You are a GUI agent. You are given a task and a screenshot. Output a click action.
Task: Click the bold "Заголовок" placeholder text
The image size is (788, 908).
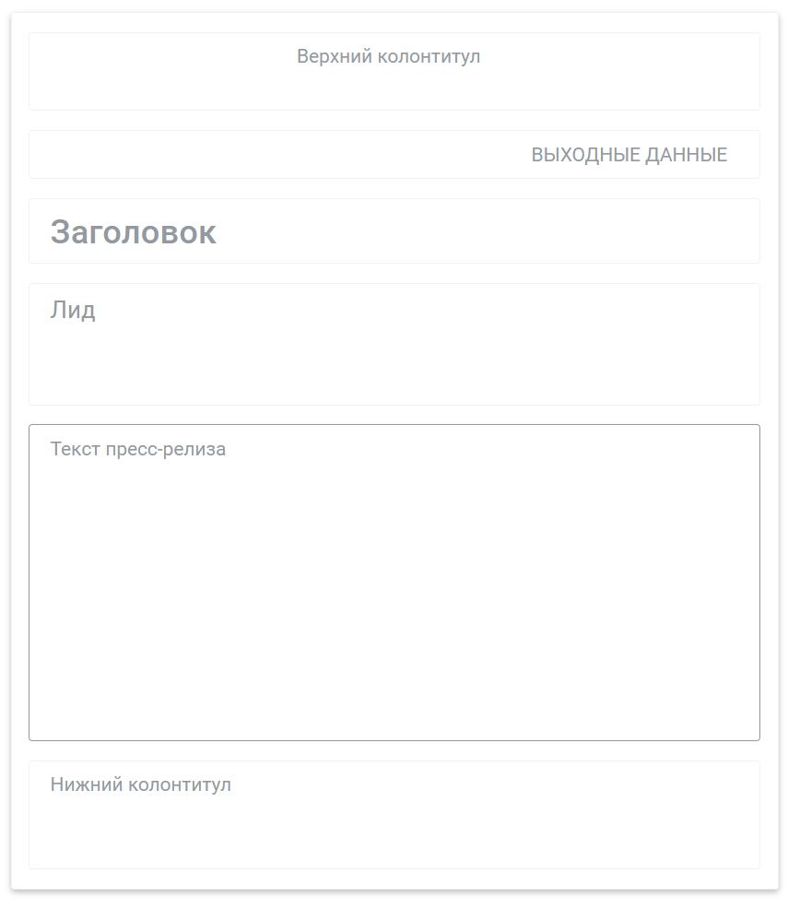pos(133,232)
